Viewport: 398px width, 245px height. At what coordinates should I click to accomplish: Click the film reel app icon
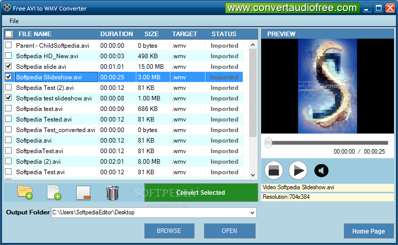click(7, 8)
